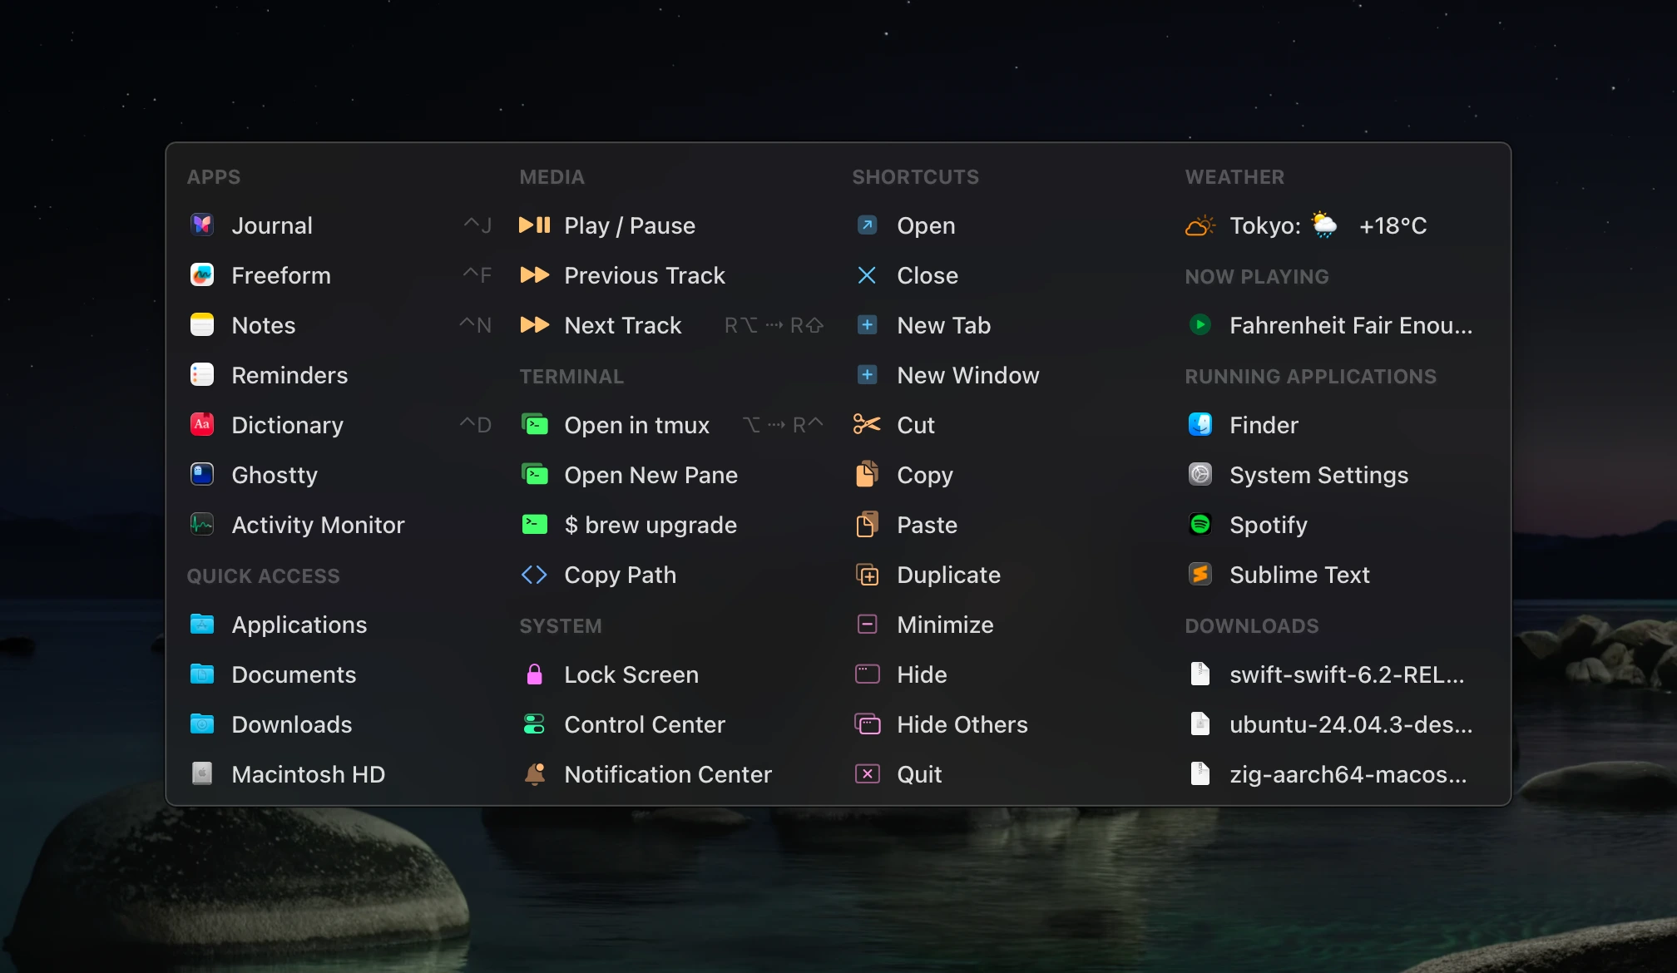Open Notification Center
Image resolution: width=1677 pixels, height=973 pixels.
(668, 774)
